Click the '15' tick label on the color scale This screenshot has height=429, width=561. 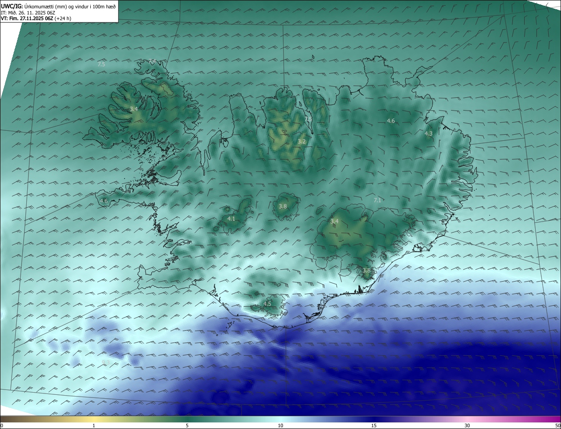[x=374, y=425]
